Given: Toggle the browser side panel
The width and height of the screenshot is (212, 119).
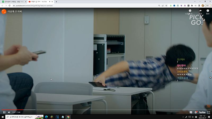Looking at the screenshot, I should [199, 6].
